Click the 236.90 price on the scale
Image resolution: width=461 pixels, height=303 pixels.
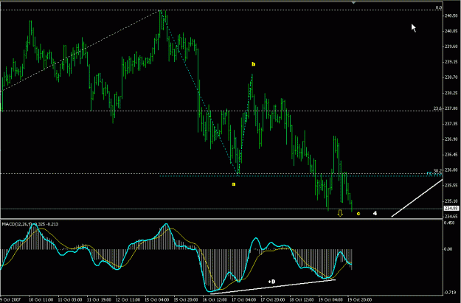(x=452, y=139)
